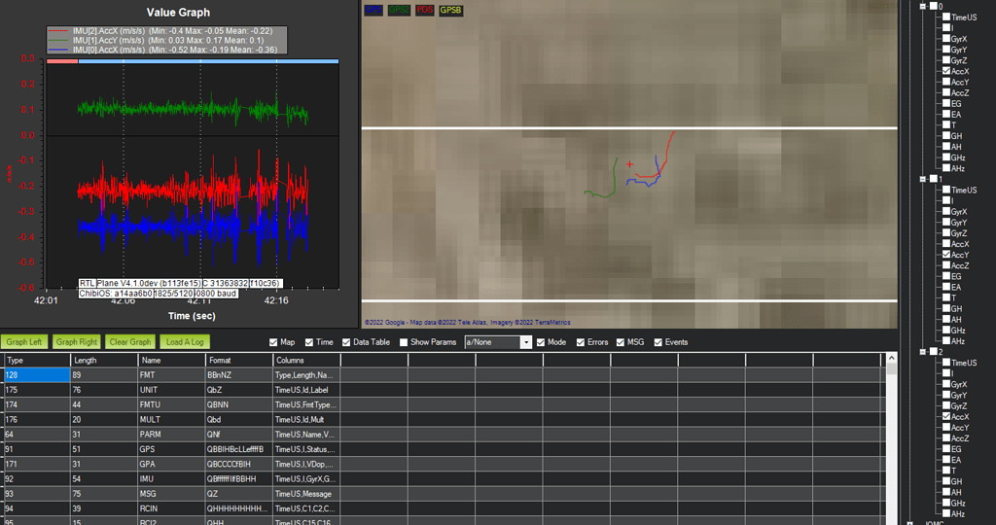This screenshot has height=525, width=996.
Task: Toggle the Errors checkbox
Action: [x=582, y=342]
